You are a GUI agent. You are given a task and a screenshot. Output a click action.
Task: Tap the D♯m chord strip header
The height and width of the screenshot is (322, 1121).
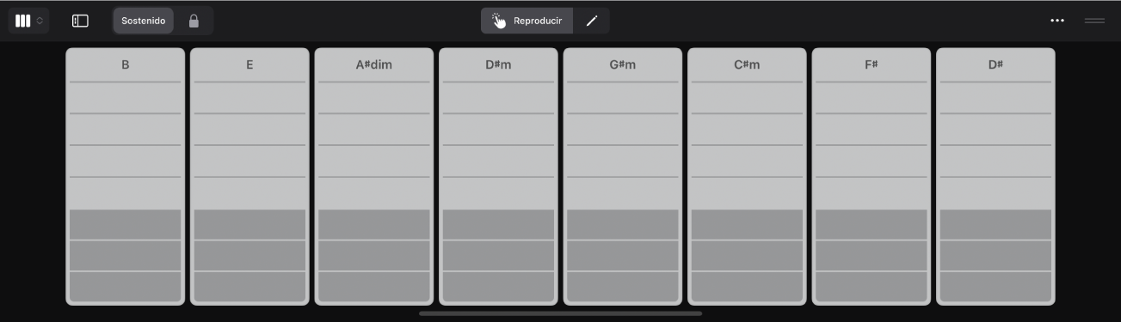[x=498, y=64]
